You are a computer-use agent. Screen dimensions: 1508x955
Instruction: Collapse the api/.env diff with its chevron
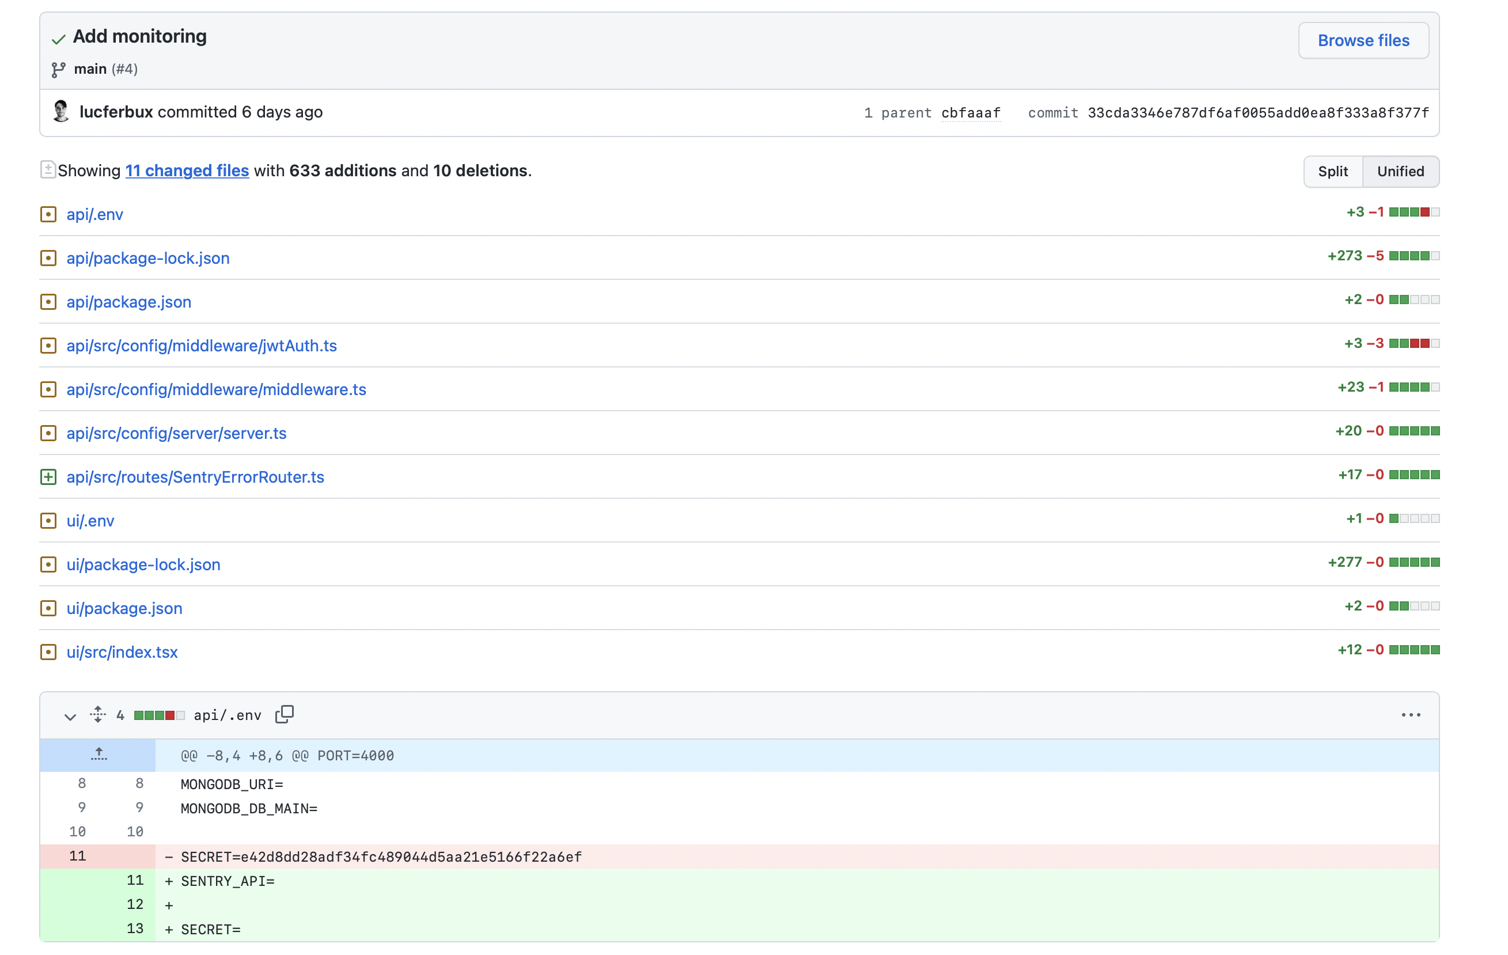[70, 717]
